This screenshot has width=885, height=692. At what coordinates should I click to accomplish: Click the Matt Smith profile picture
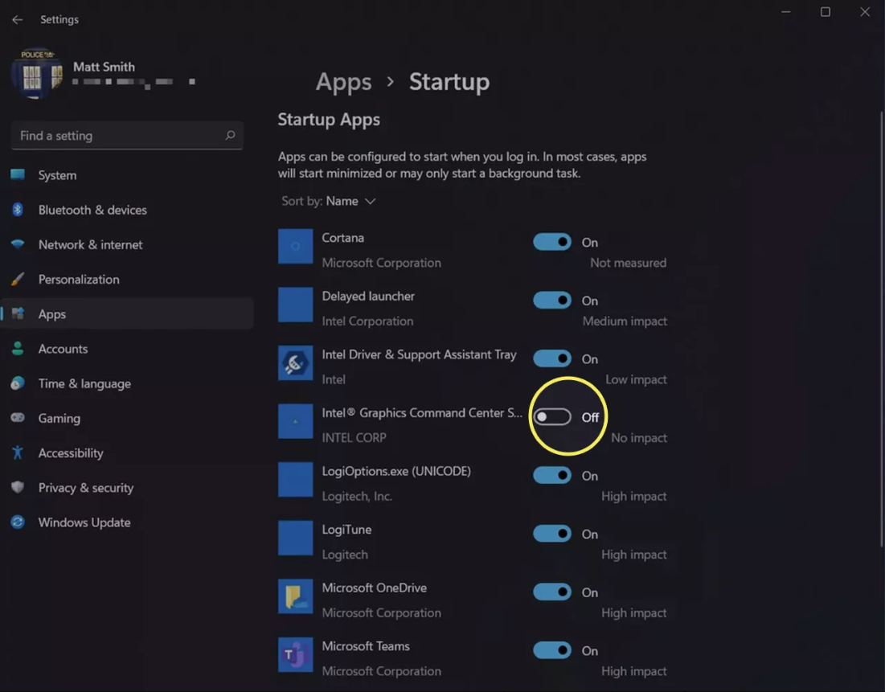point(37,73)
